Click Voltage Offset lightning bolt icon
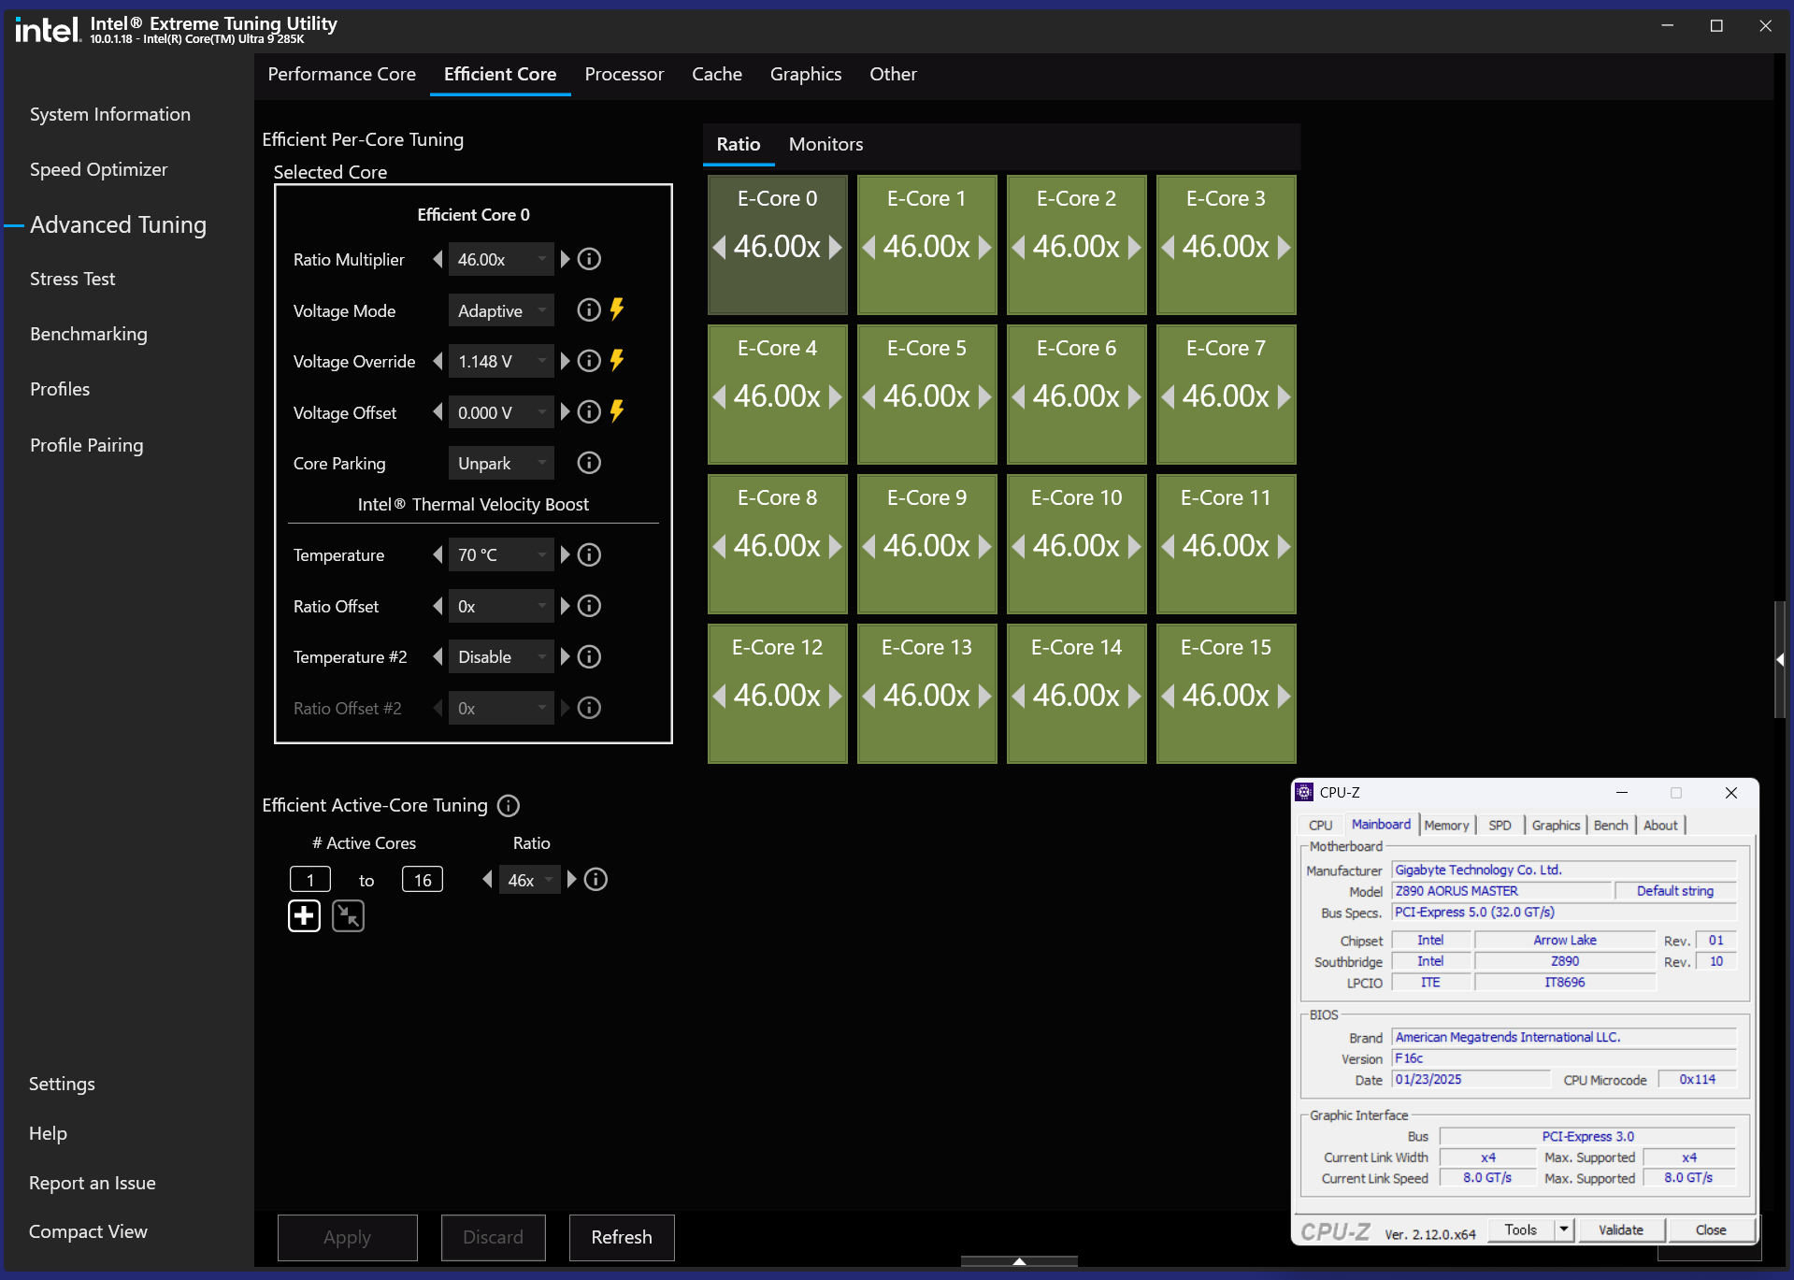This screenshot has width=1794, height=1280. coord(617,411)
